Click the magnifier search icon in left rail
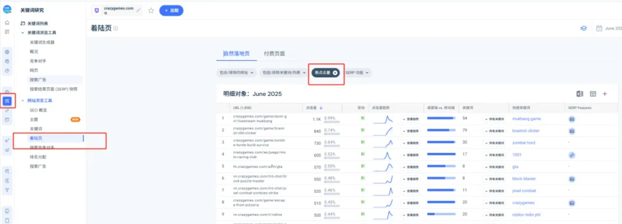The width and height of the screenshot is (622, 224). coord(7,171)
